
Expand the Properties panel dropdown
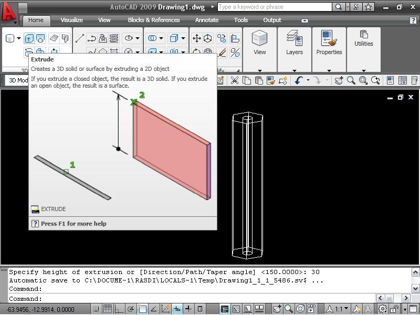[329, 70]
